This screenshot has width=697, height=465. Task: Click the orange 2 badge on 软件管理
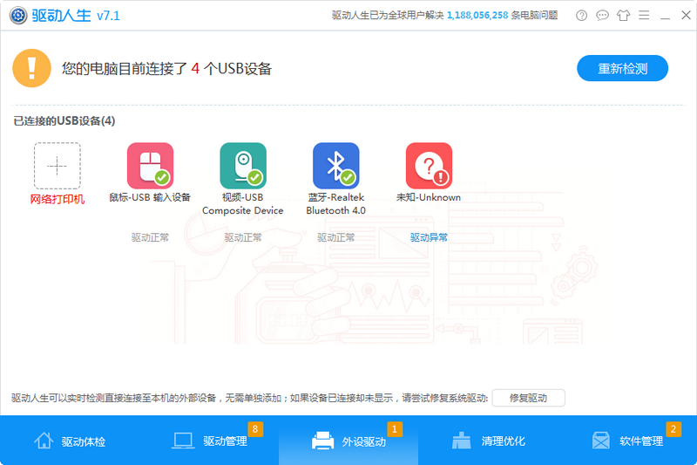pos(673,429)
